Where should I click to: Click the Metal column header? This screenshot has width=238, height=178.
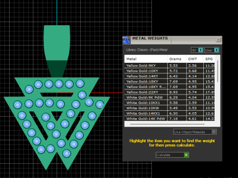[146, 59]
